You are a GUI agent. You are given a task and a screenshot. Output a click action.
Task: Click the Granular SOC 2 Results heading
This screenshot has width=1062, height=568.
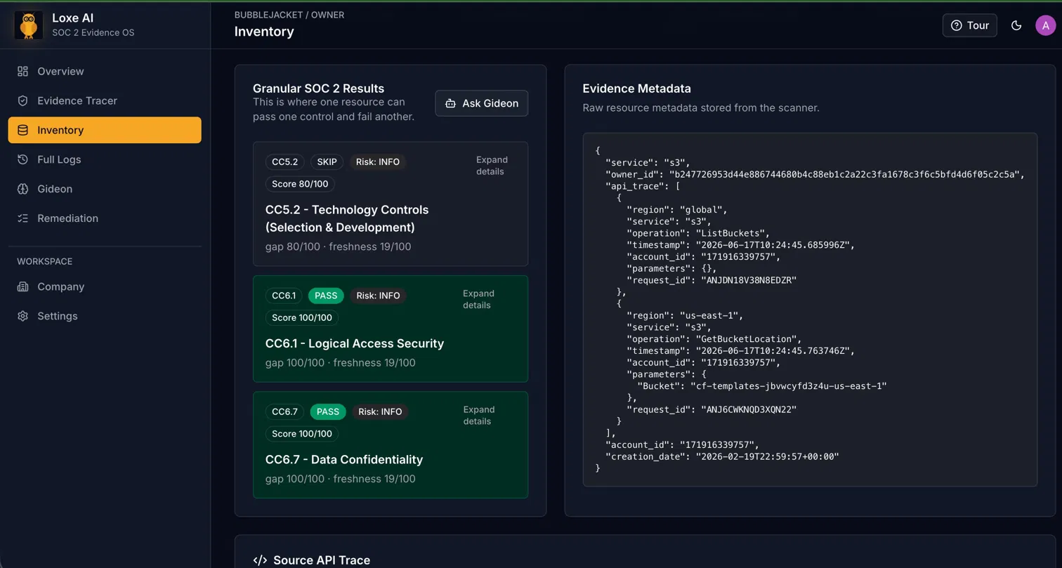point(318,88)
